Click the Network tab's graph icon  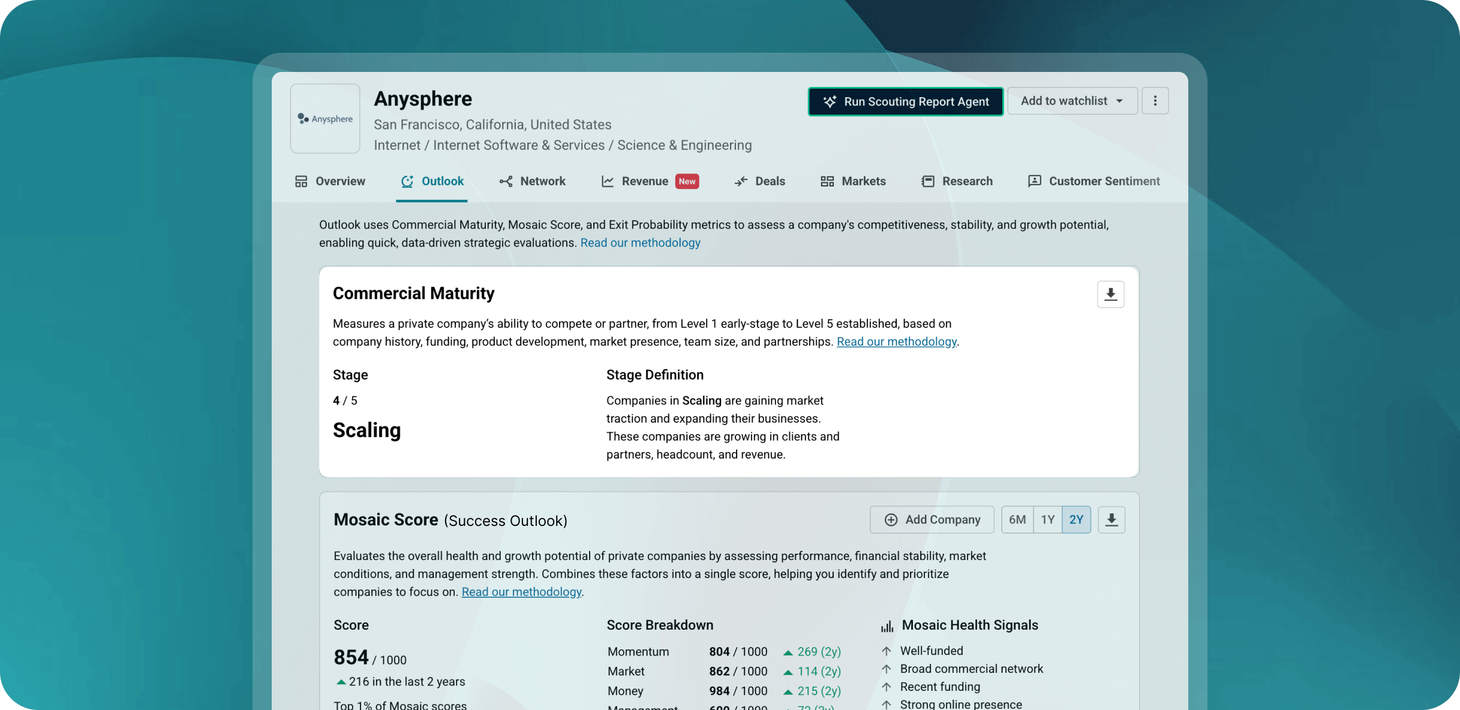(506, 182)
